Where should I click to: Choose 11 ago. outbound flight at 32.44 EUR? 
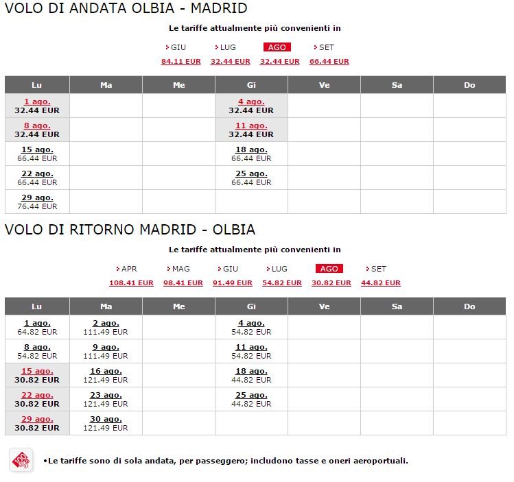coord(251,125)
